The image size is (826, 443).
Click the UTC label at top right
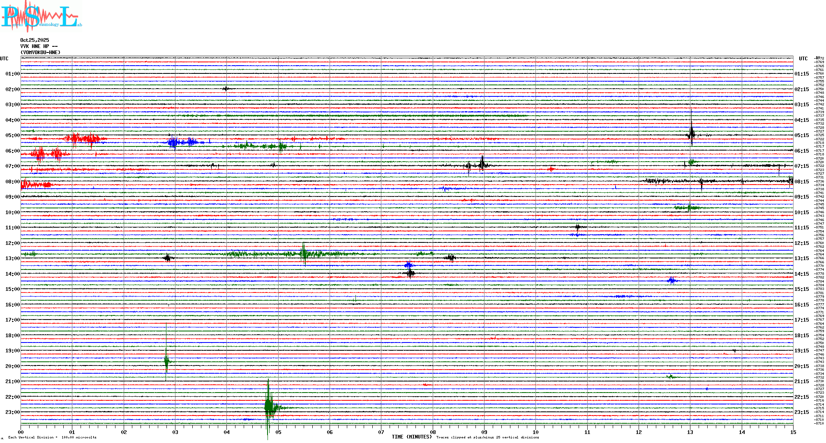pos(803,59)
